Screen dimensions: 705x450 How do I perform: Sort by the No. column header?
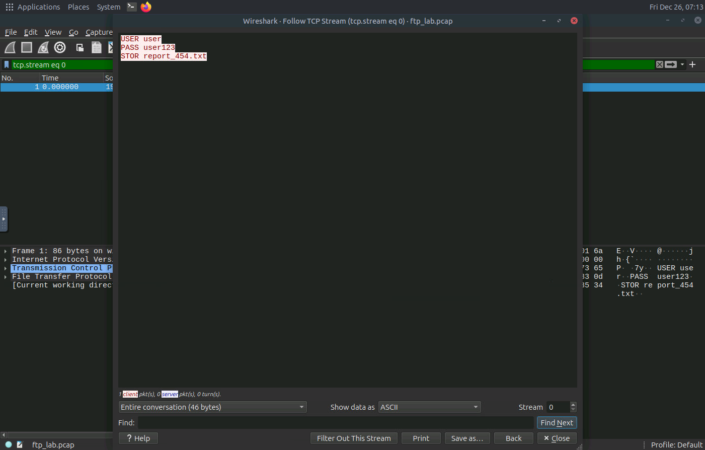[x=20, y=78]
